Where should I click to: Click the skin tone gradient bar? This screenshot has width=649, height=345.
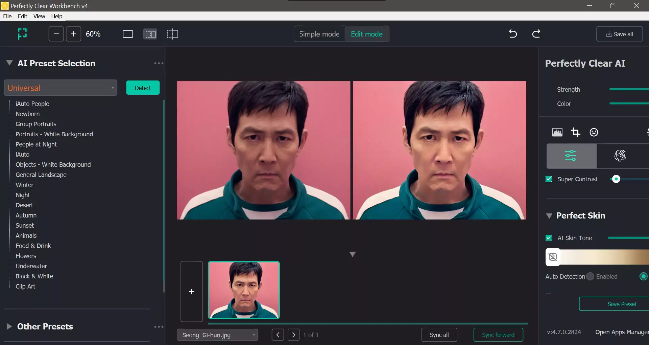tap(604, 257)
